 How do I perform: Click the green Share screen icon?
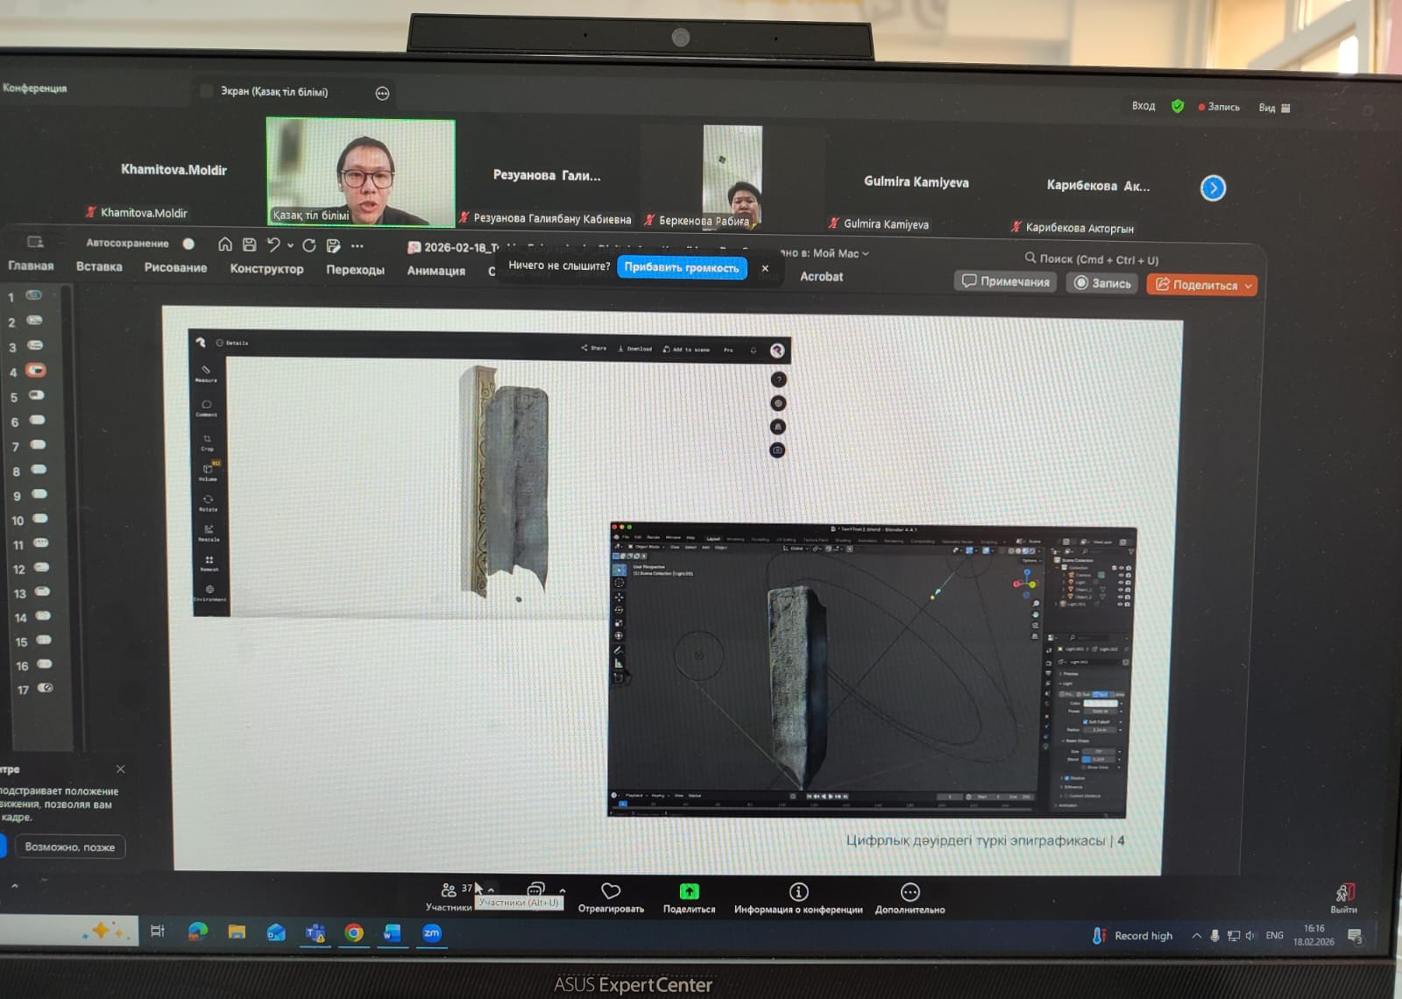point(689,891)
